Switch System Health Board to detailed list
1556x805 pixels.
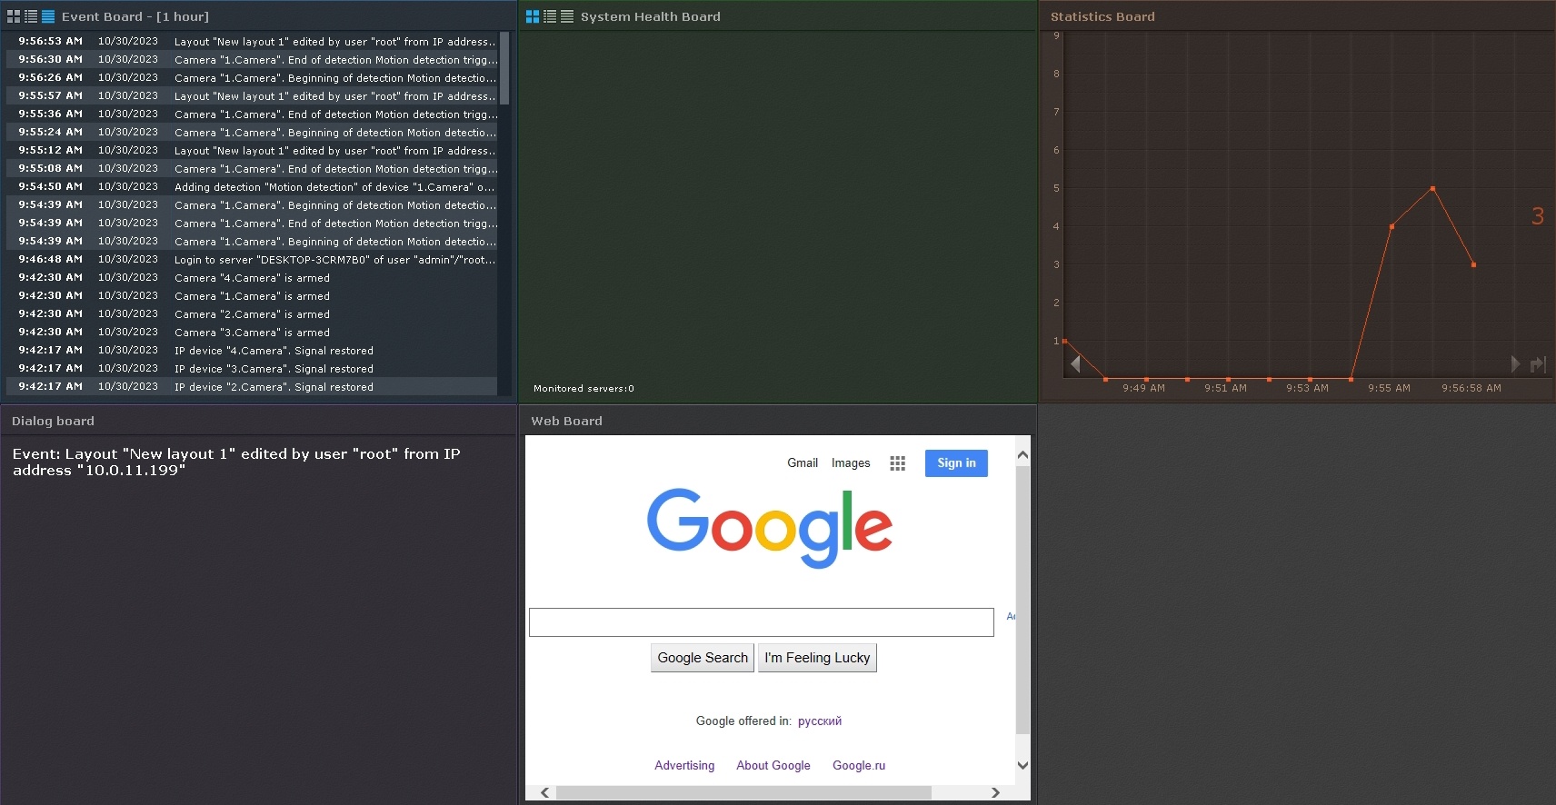550,16
